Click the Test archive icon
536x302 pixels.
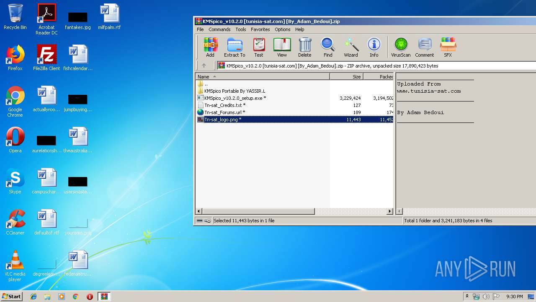coord(259,47)
